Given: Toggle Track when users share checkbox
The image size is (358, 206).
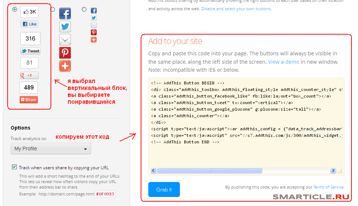Looking at the screenshot, I should [15, 167].
